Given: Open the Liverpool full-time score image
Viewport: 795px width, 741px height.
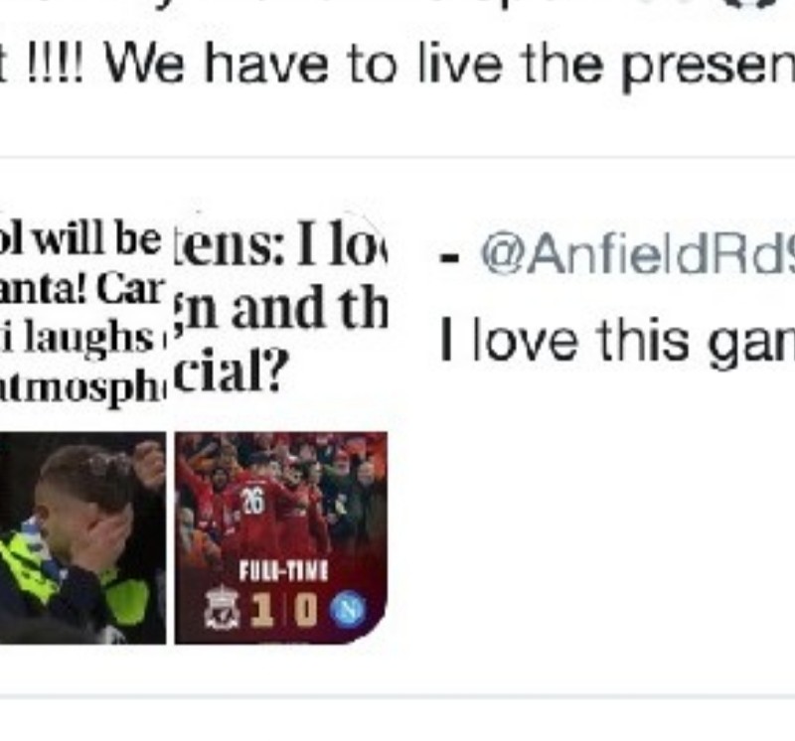Looking at the screenshot, I should 281,537.
